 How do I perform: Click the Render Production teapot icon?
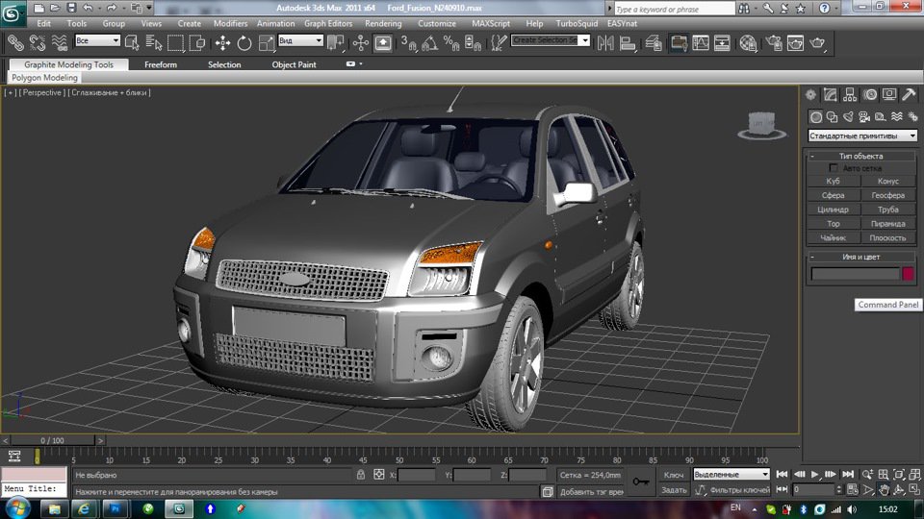coord(817,43)
